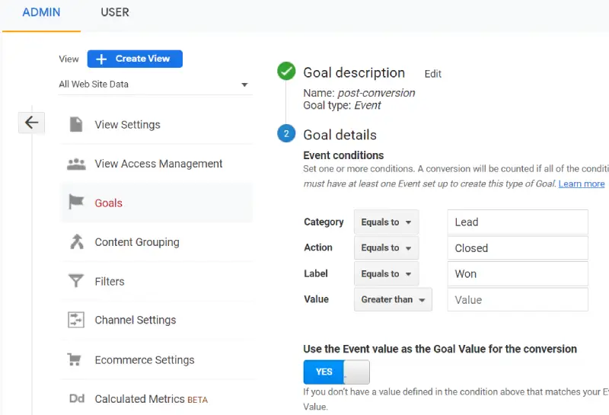This screenshot has height=415, width=609.
Task: Click the green Goal description checkmark
Action: [x=286, y=71]
